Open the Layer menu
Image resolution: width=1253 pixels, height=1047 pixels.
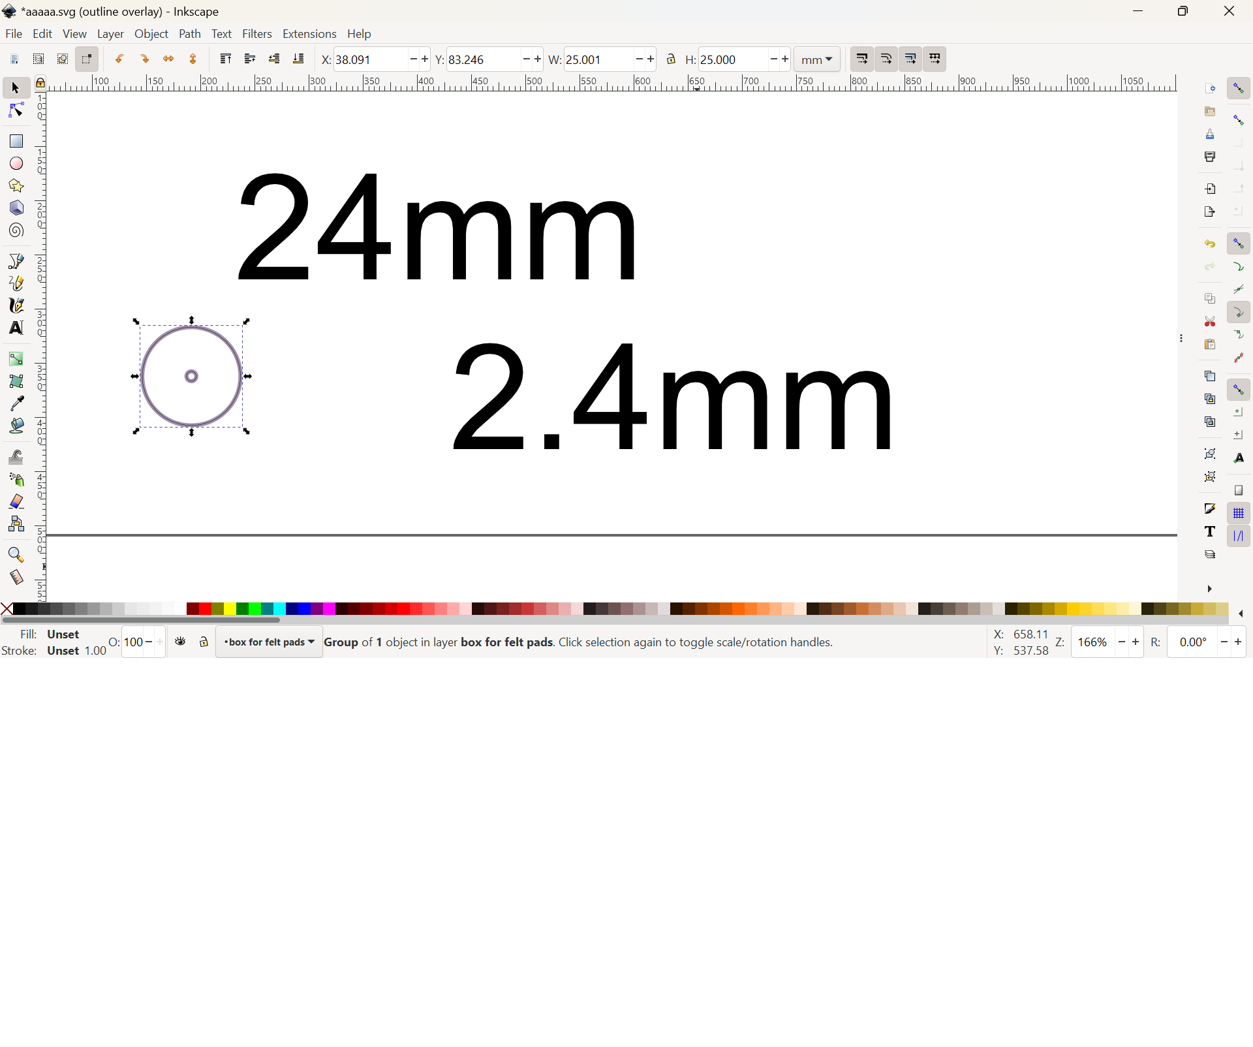pyautogui.click(x=110, y=34)
